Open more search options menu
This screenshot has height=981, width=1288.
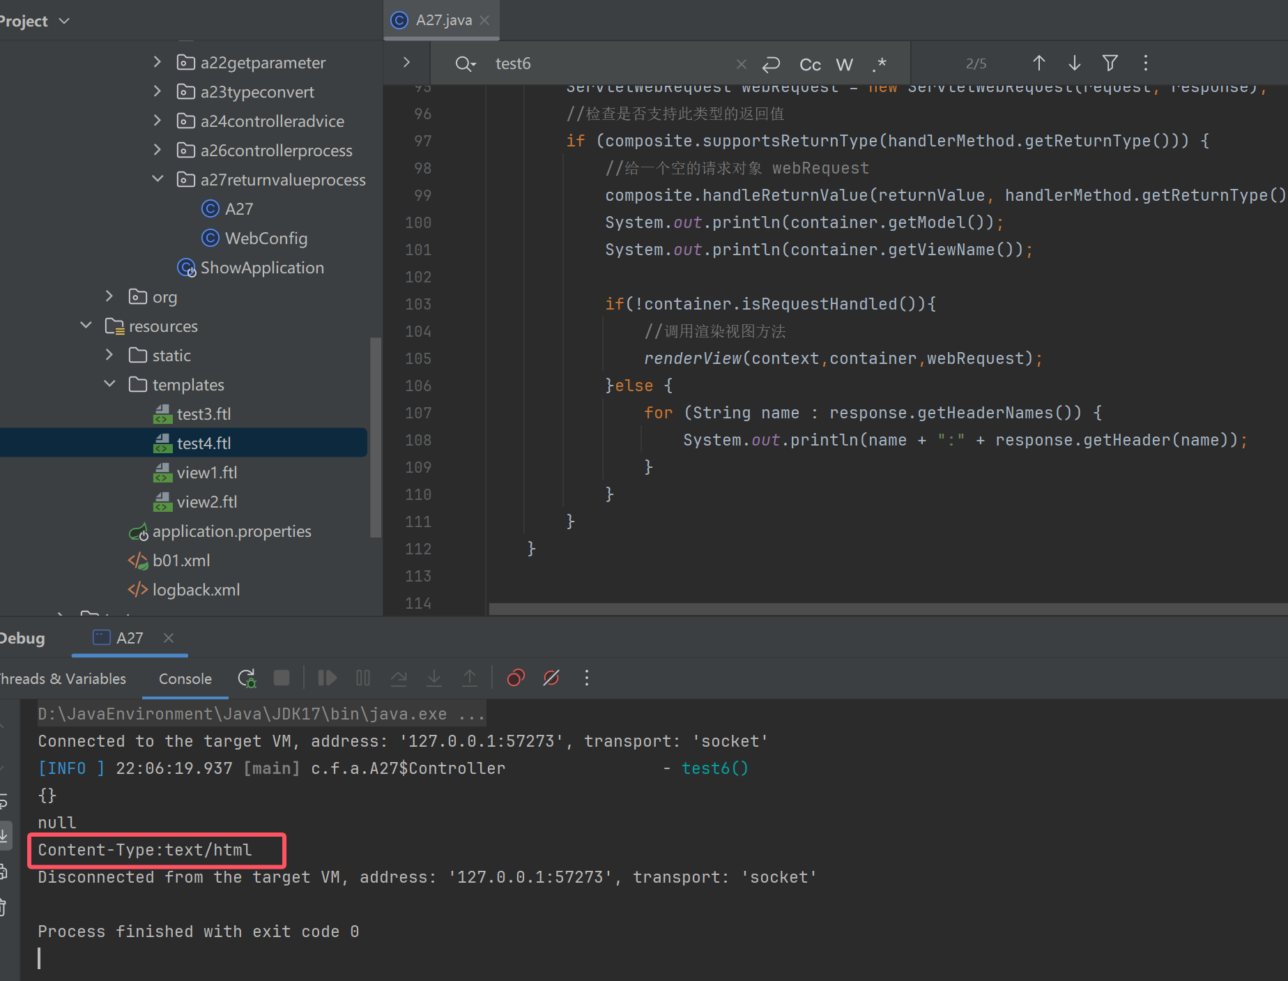click(1146, 63)
